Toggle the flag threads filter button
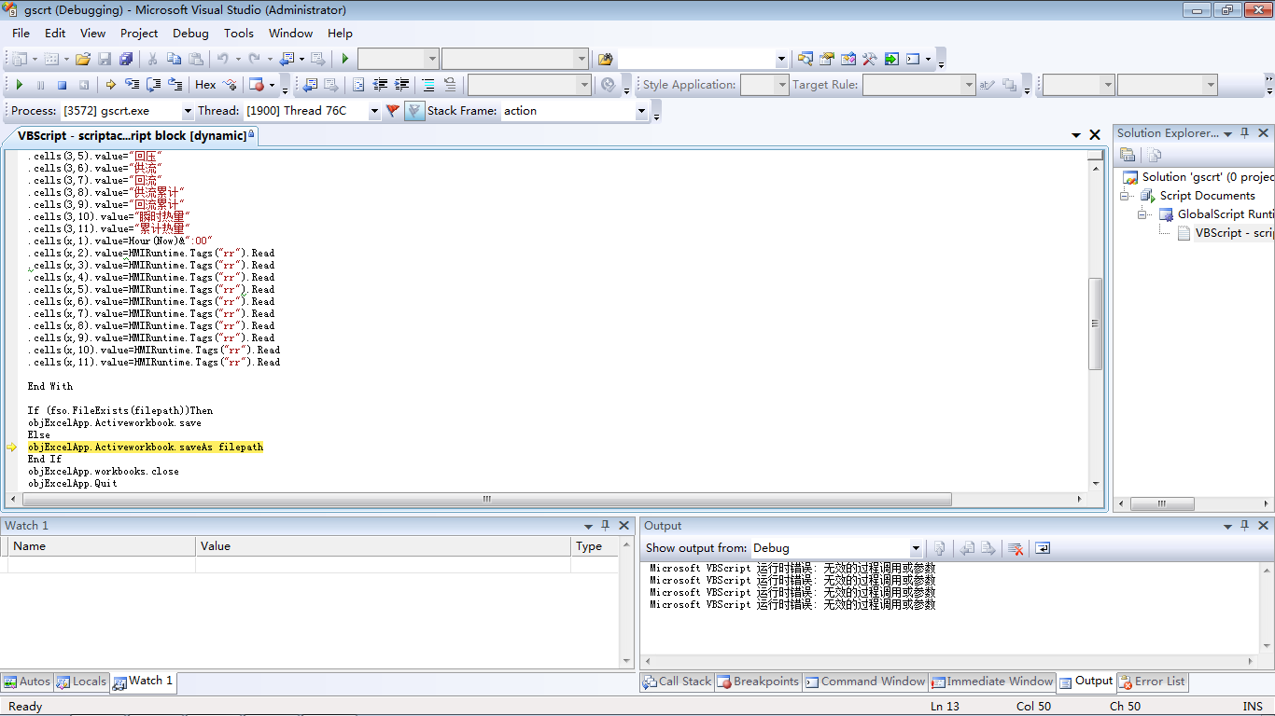1275x716 pixels. click(393, 111)
